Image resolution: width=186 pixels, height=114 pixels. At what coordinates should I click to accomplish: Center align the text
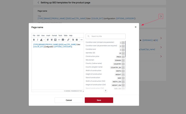point(52,40)
